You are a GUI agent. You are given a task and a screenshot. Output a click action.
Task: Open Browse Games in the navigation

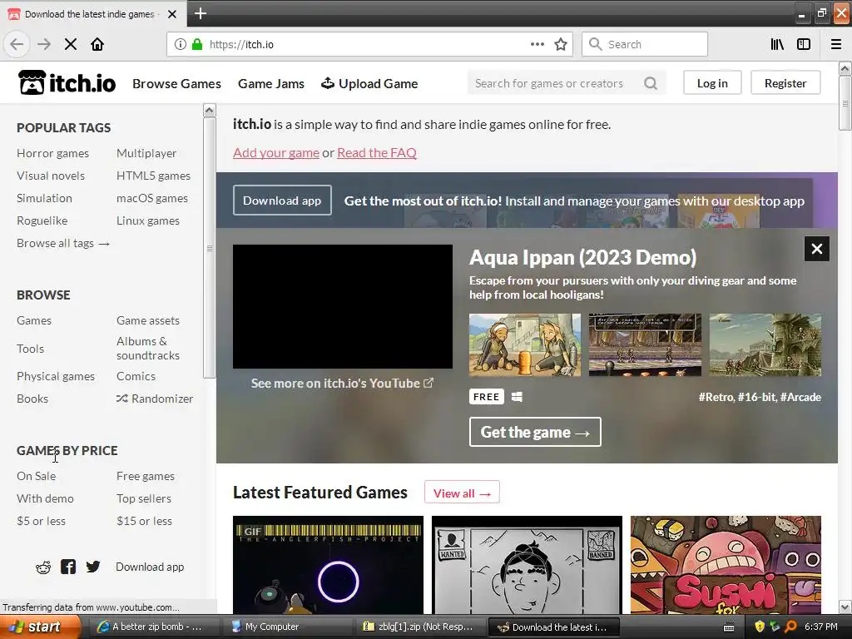[x=176, y=84]
